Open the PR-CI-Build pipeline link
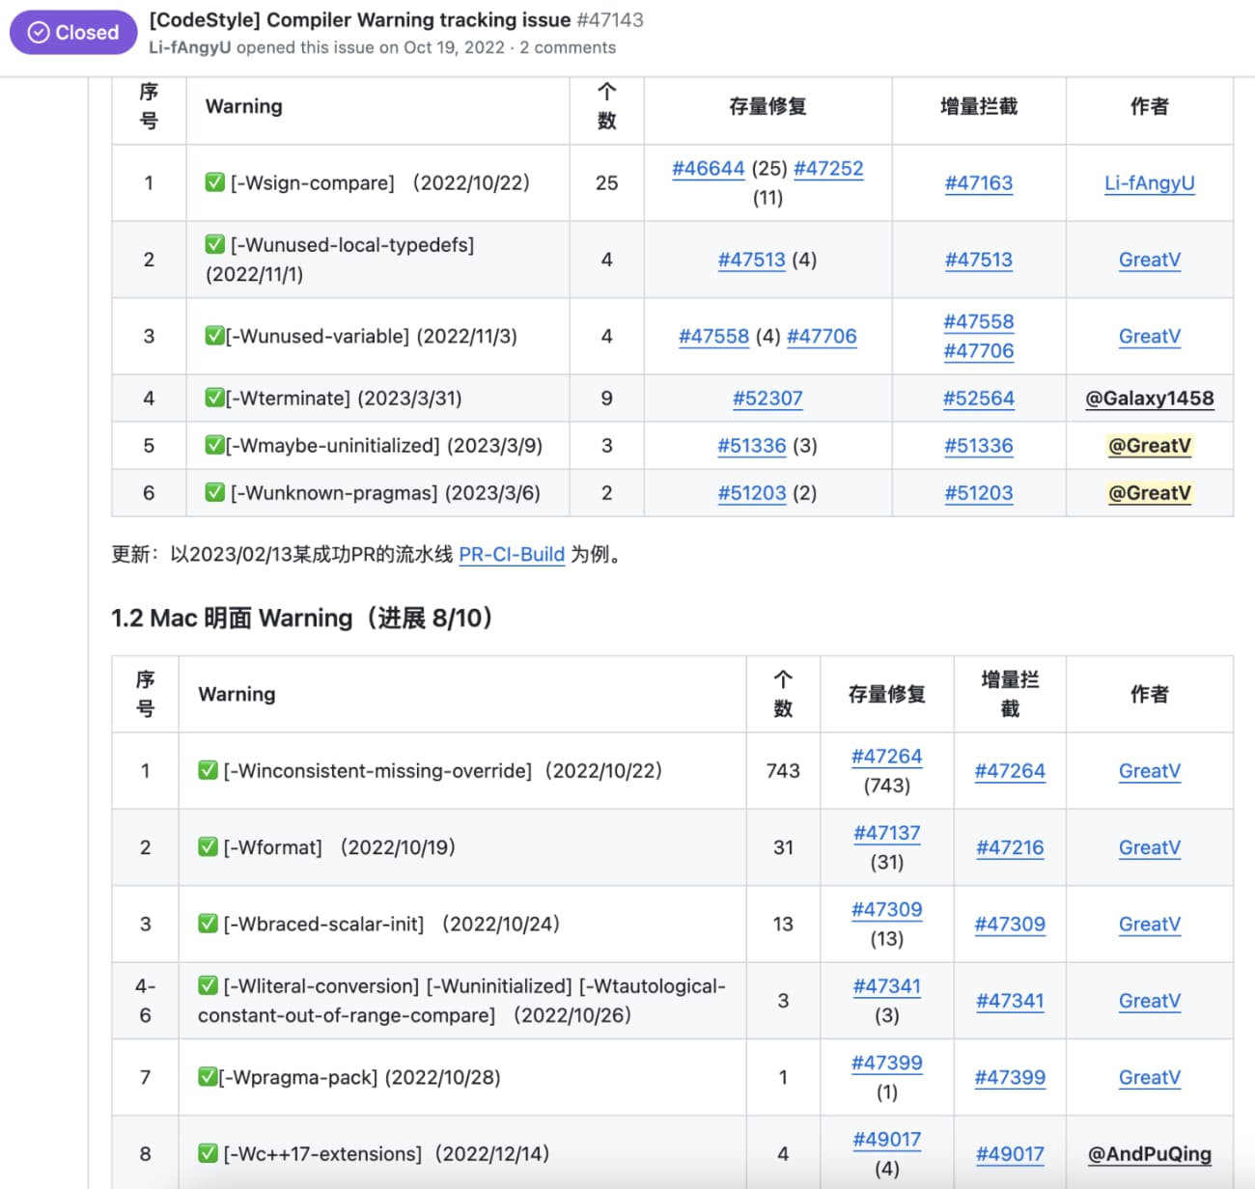The width and height of the screenshot is (1255, 1189). click(511, 554)
